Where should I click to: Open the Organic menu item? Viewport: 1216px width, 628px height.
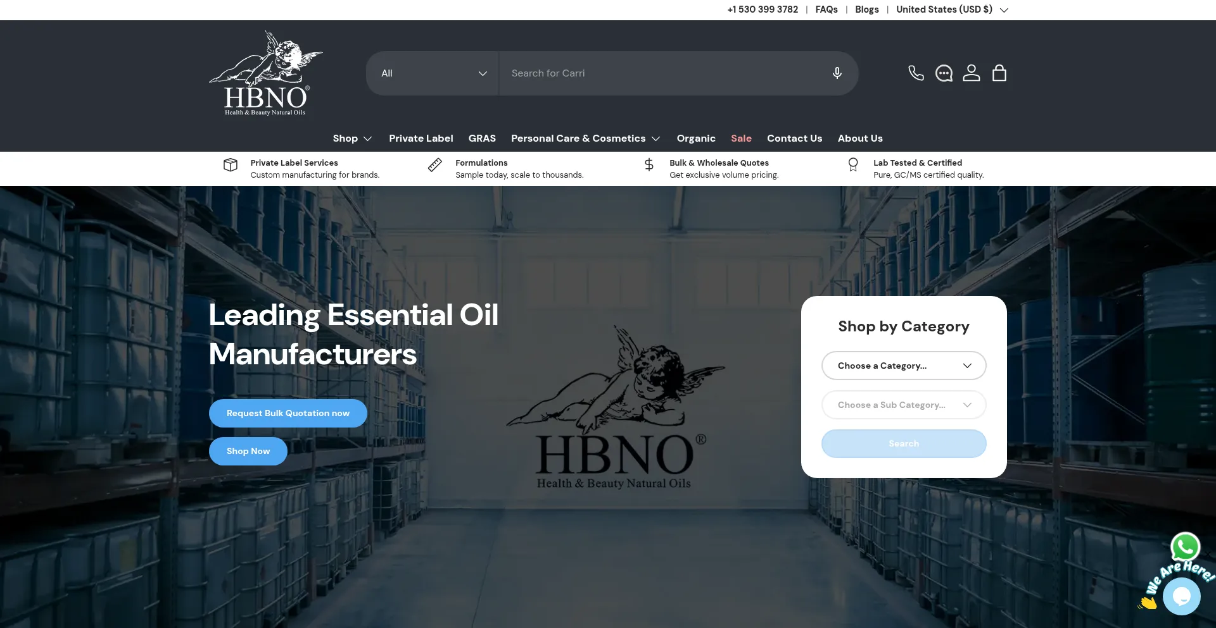pyautogui.click(x=696, y=139)
